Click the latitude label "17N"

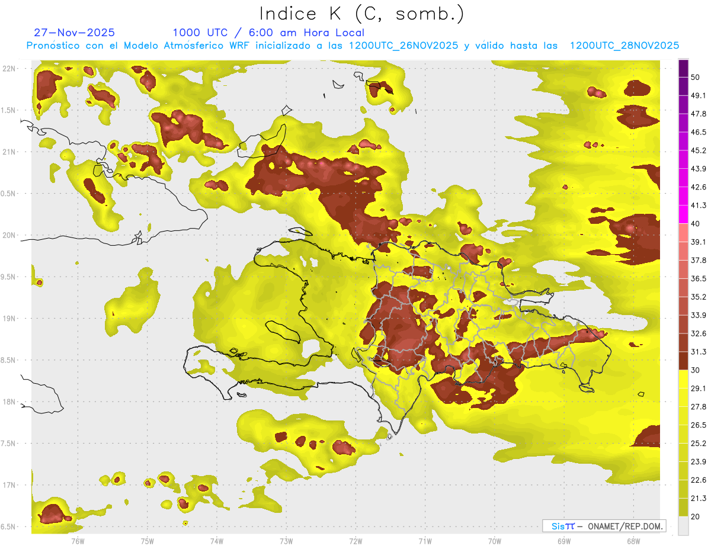point(10,485)
